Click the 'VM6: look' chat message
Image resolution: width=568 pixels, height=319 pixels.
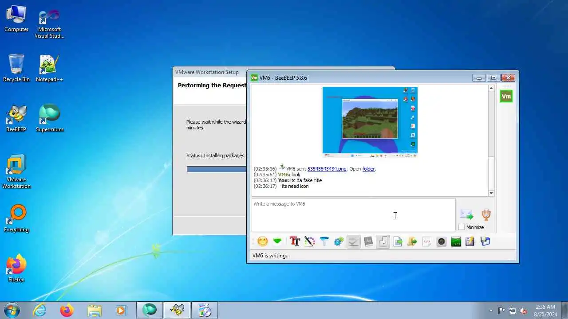[x=289, y=175]
